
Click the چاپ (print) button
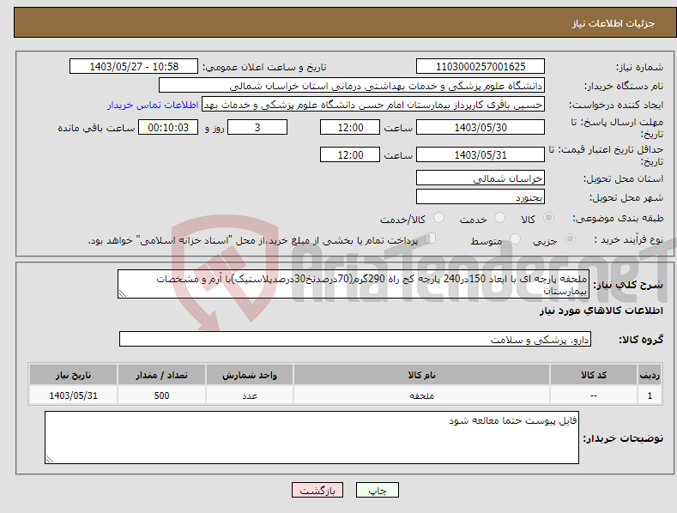click(x=377, y=490)
